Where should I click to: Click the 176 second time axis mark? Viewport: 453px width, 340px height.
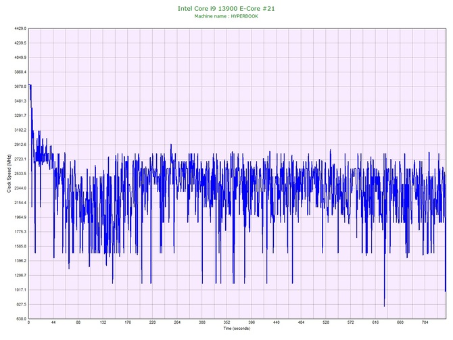pos(128,323)
